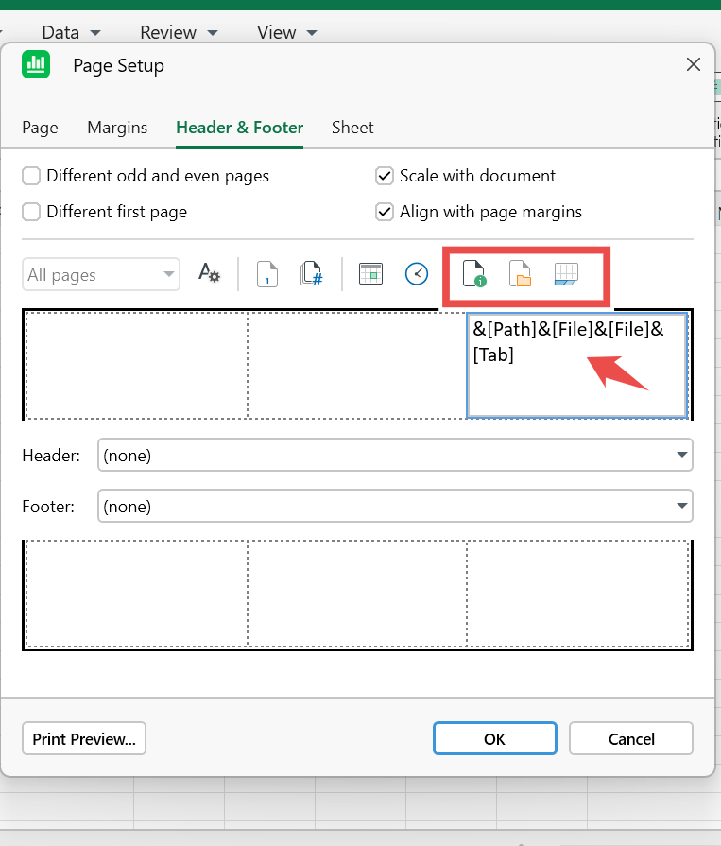
Task: Click the left footer section box
Action: point(137,594)
